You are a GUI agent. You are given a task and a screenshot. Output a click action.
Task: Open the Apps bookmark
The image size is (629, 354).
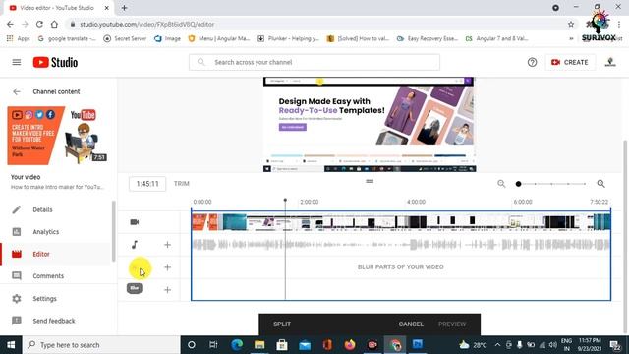19,38
